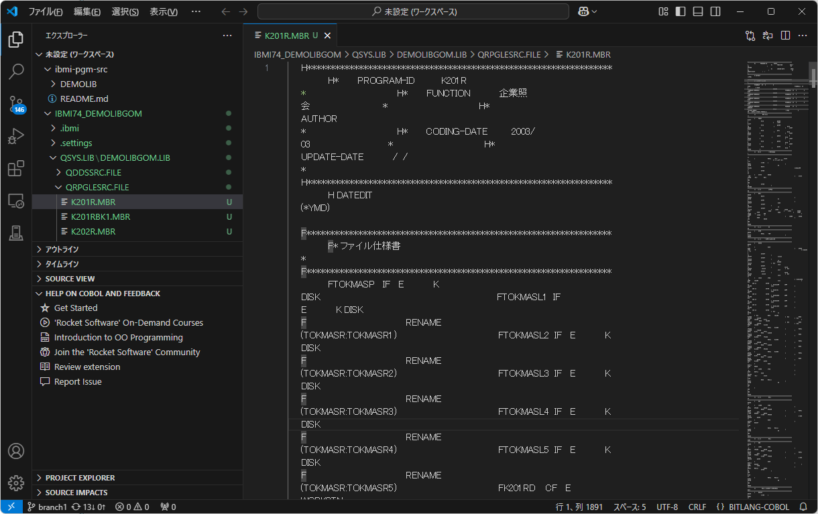Open the IBM i server icon in activity bar
Screen dimensions: 818x514
[x=16, y=233]
